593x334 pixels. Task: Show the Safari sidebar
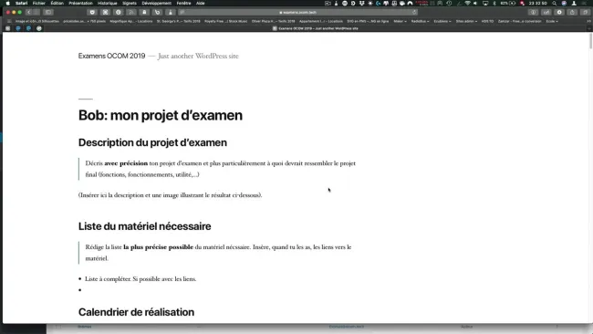48,12
